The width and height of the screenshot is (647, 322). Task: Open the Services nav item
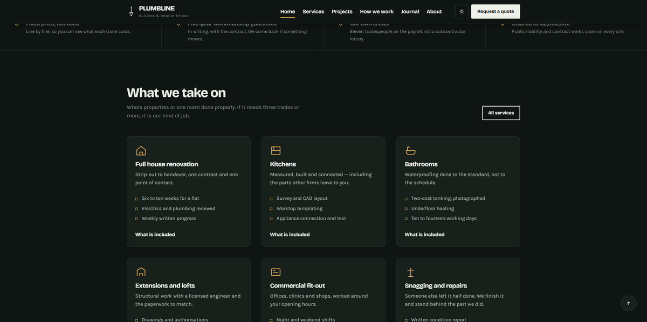[x=313, y=11]
